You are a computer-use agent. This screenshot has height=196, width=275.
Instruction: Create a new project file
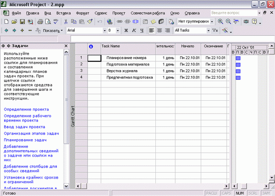pyautogui.click(x=6, y=22)
